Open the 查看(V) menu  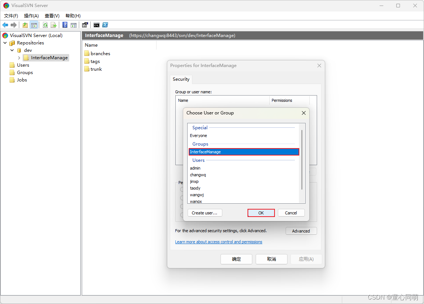(52, 16)
